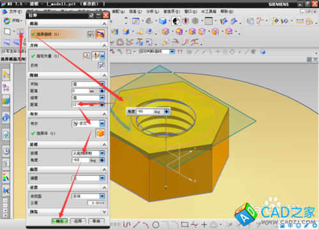Click the 取消 button
This screenshot has height=230, width=319.
click(96, 221)
